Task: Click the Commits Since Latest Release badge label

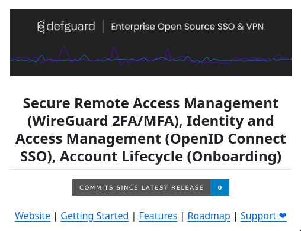Action: 142,187
